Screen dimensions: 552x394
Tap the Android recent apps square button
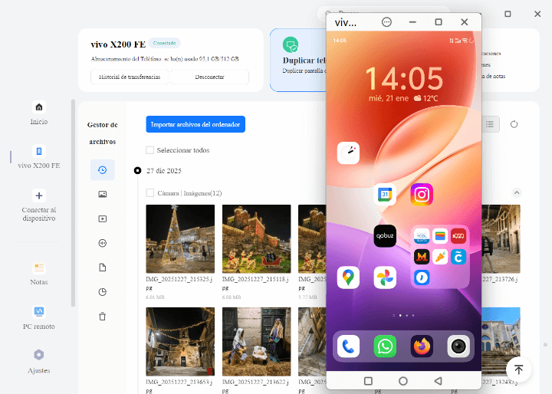click(368, 381)
